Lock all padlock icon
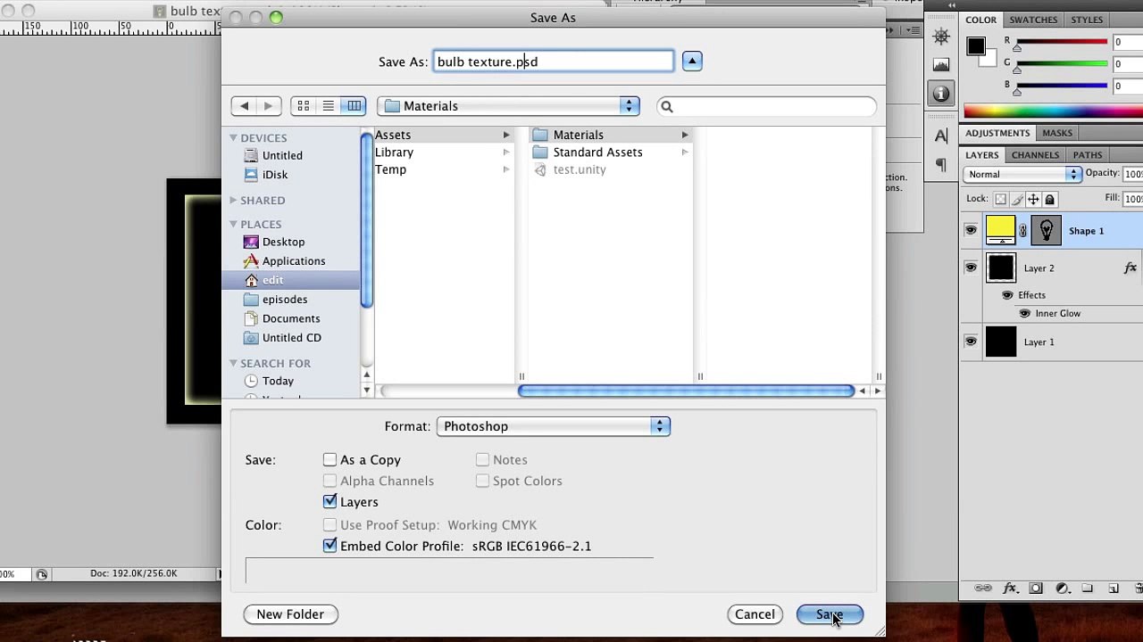Image resolution: width=1143 pixels, height=642 pixels. click(1050, 200)
